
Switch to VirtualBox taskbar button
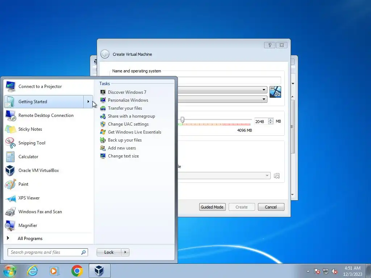pos(99,271)
